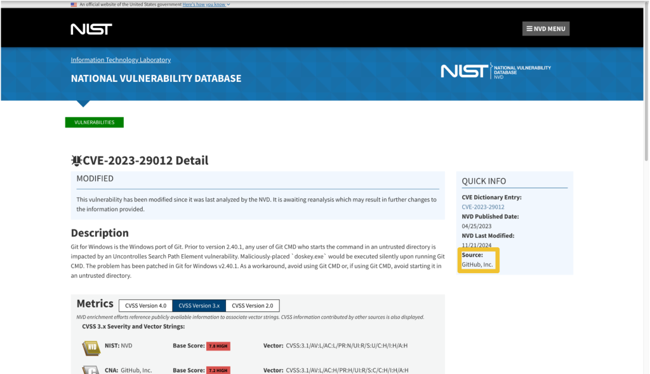Open the Information Technology Laboratory link
The width and height of the screenshot is (650, 374).
point(121,60)
